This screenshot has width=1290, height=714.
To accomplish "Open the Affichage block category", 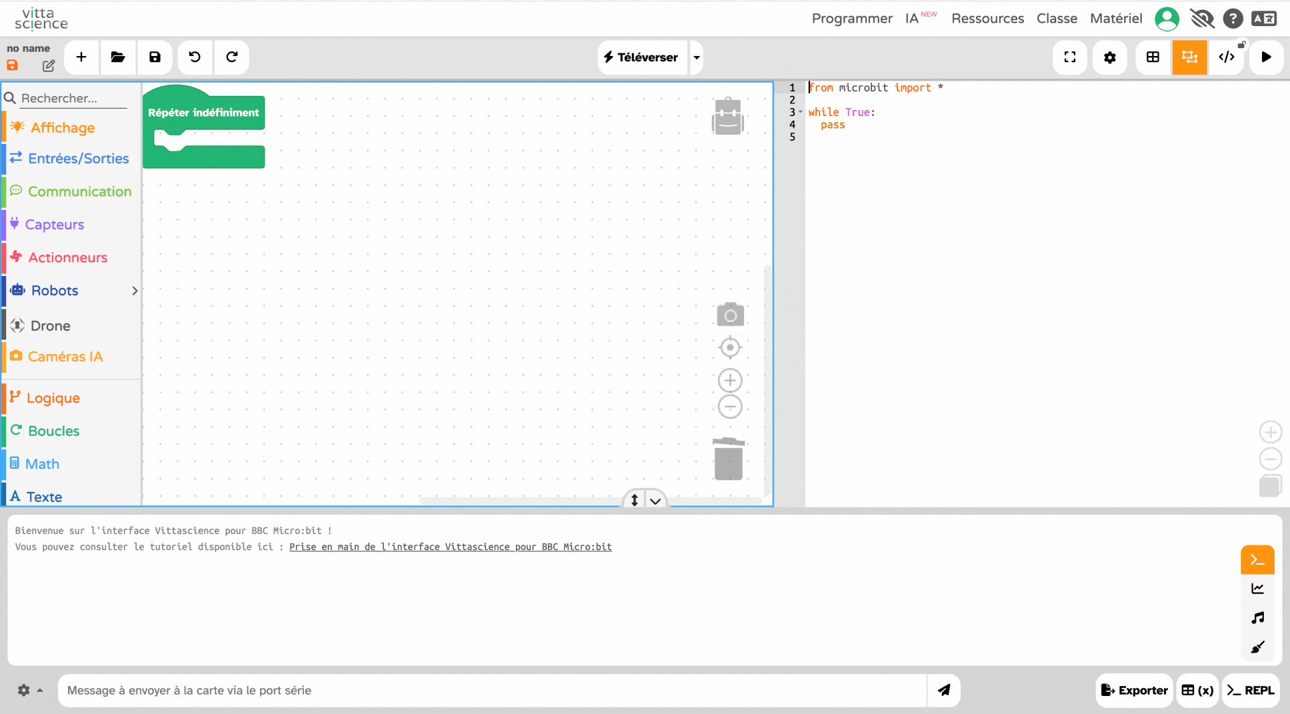I will point(71,127).
